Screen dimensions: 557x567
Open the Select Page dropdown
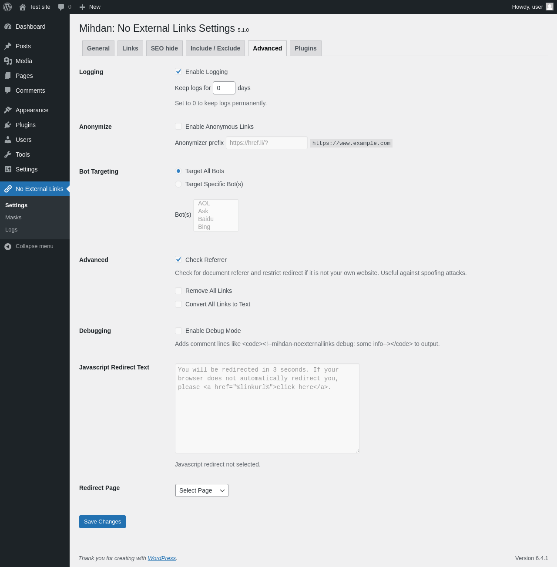tap(202, 490)
